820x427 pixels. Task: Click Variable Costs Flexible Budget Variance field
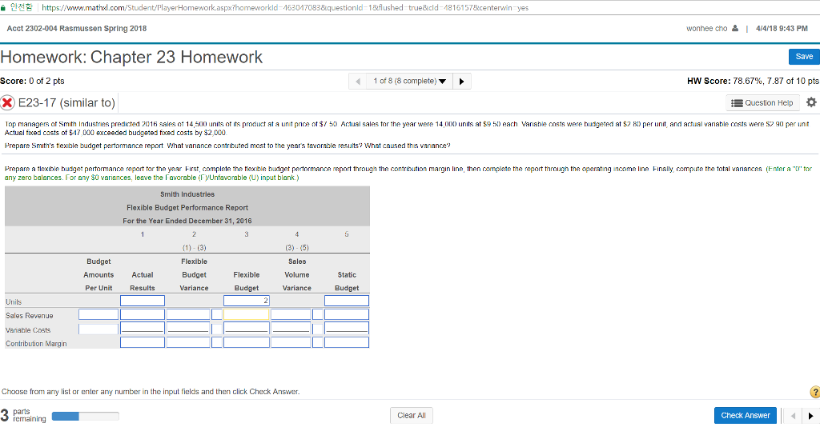(x=188, y=329)
